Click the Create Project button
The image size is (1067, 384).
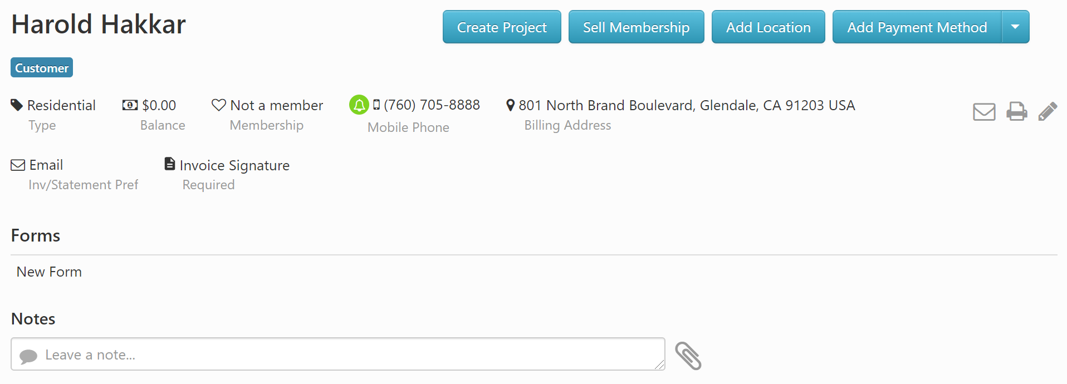tap(501, 27)
